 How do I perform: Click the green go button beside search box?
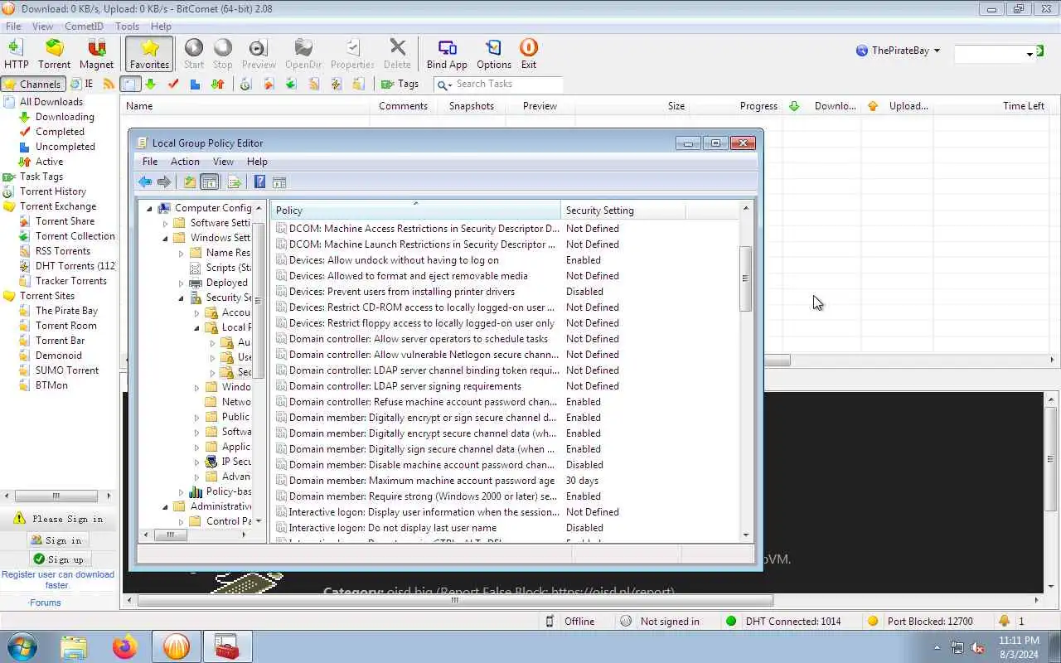[1040, 51]
